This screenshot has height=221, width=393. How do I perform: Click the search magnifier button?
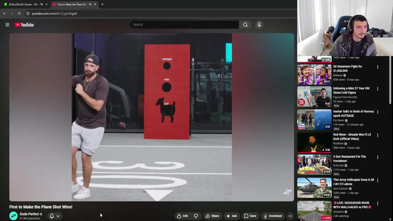(245, 25)
